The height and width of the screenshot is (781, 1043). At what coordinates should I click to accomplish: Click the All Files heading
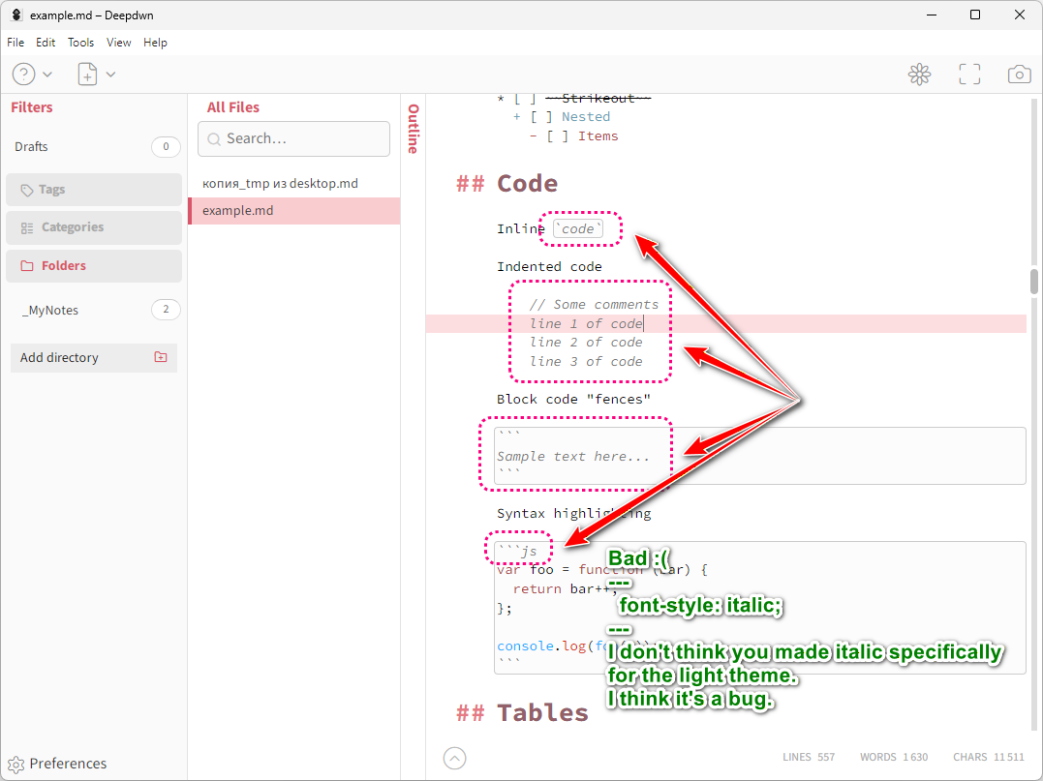click(232, 107)
